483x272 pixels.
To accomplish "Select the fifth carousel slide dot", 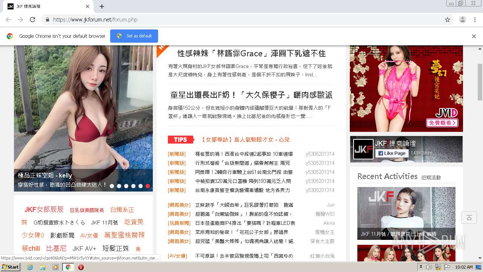I will coord(140,186).
